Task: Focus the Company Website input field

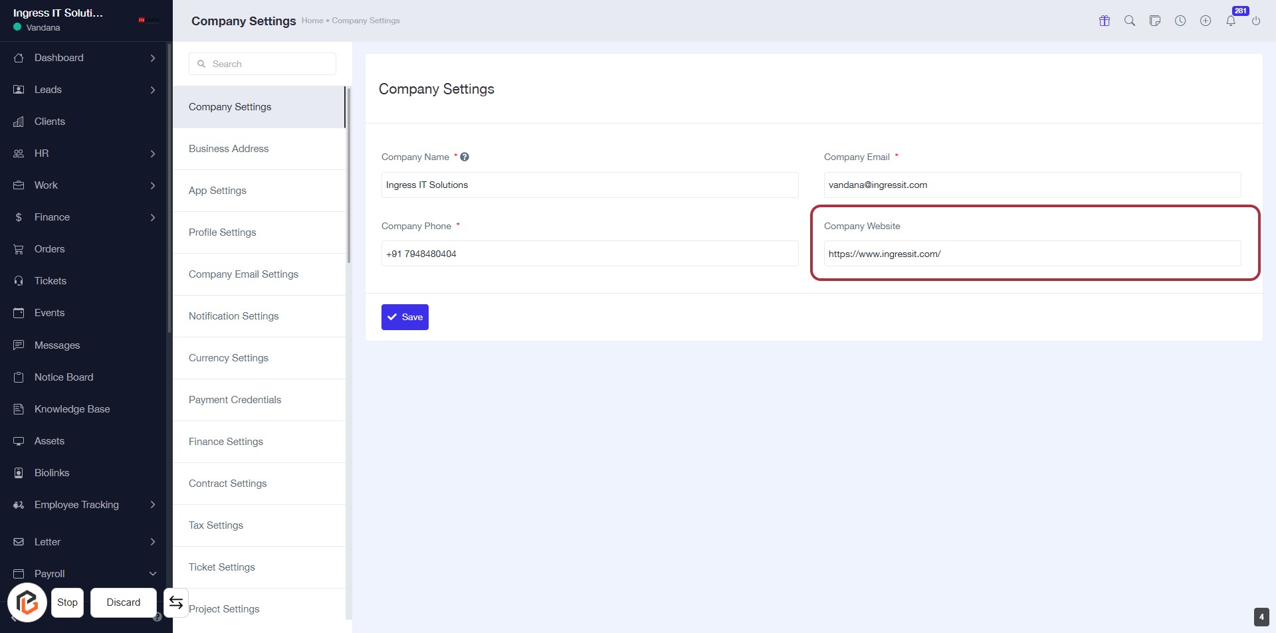Action: tap(1031, 254)
